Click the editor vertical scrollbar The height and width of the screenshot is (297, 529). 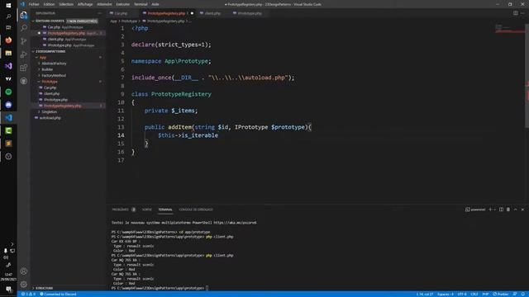(x=527, y=76)
